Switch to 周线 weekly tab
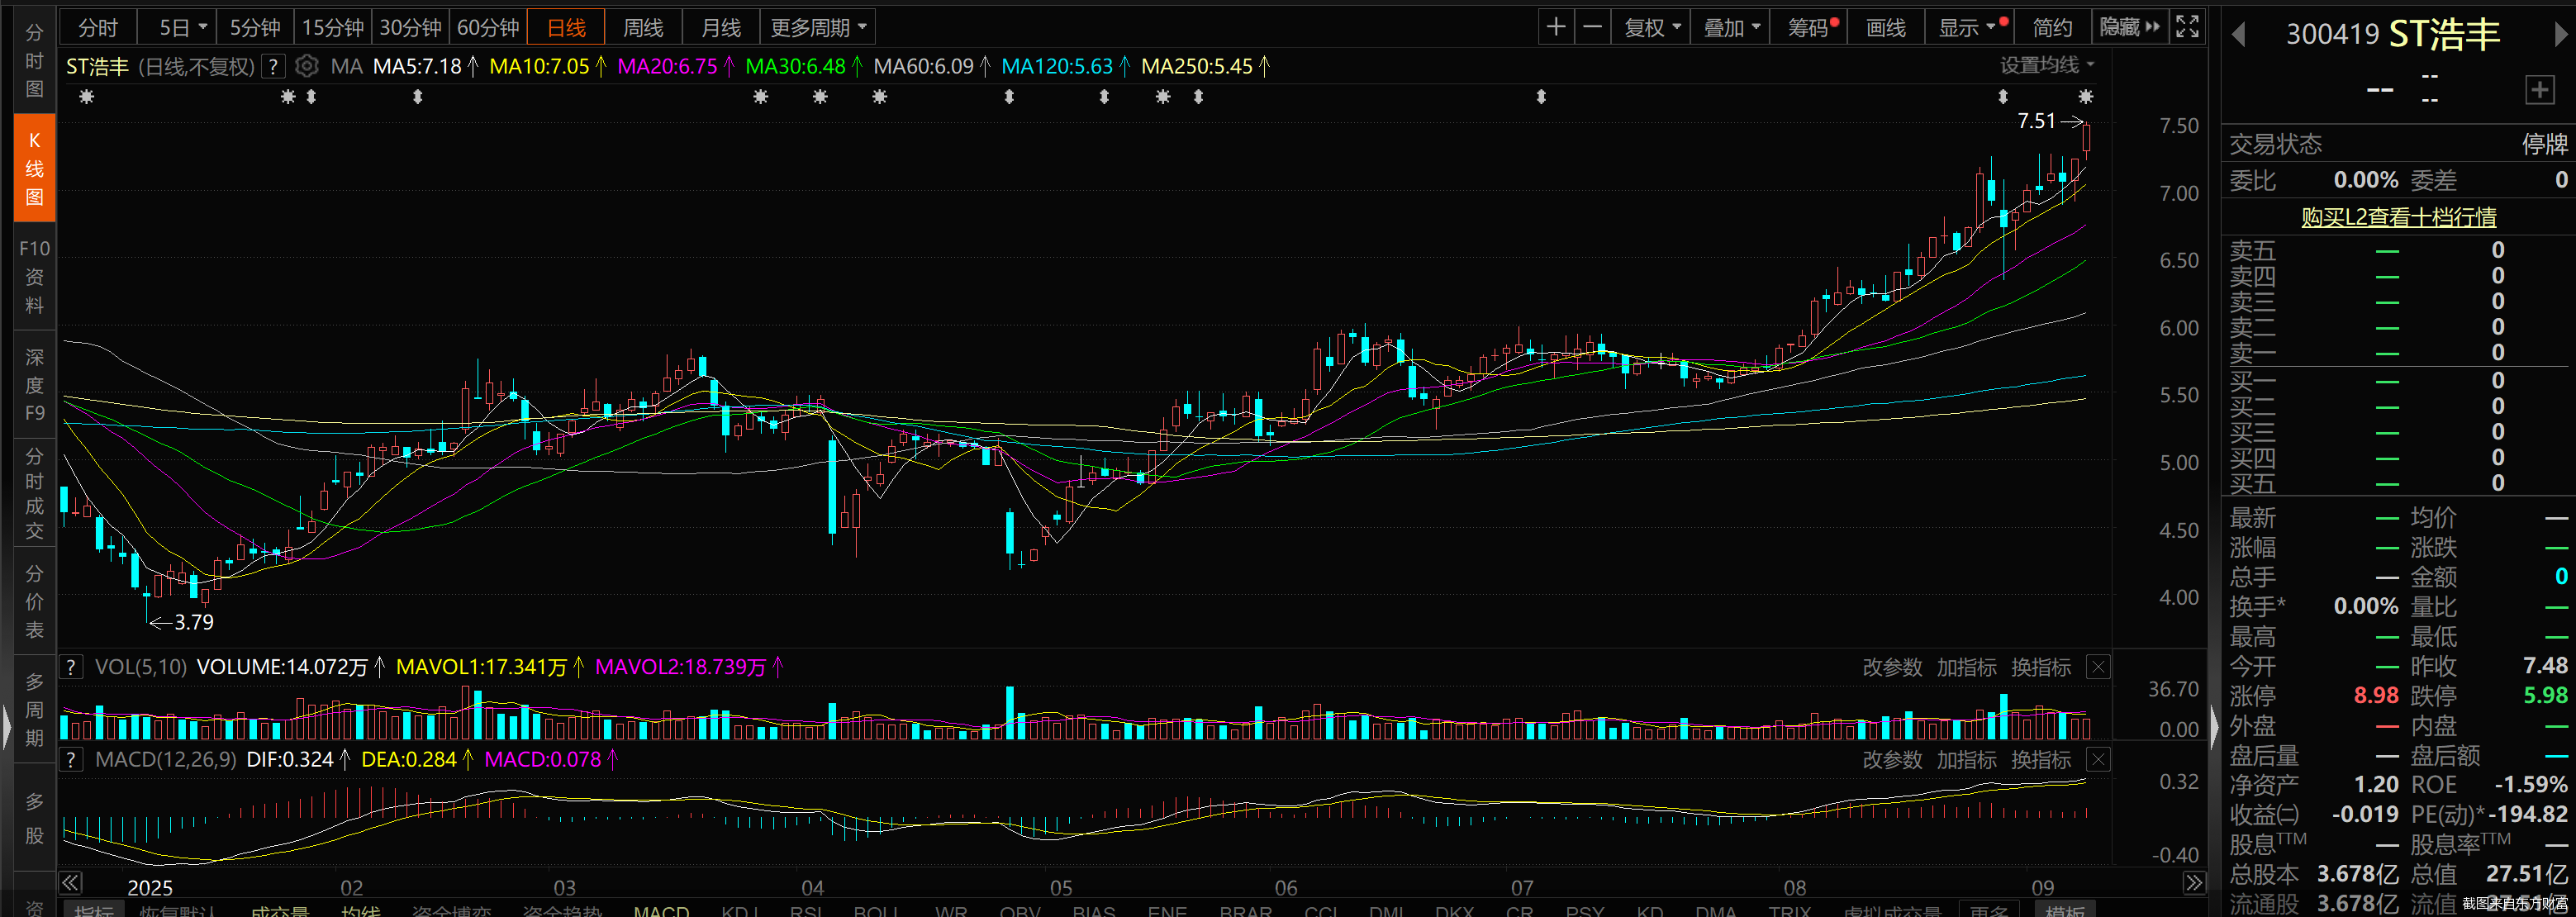Viewport: 2576px width, 917px height. pyautogui.click(x=643, y=27)
